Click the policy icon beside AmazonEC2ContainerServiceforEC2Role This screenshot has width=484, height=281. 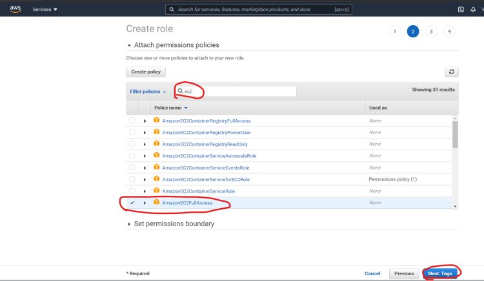pyautogui.click(x=157, y=179)
